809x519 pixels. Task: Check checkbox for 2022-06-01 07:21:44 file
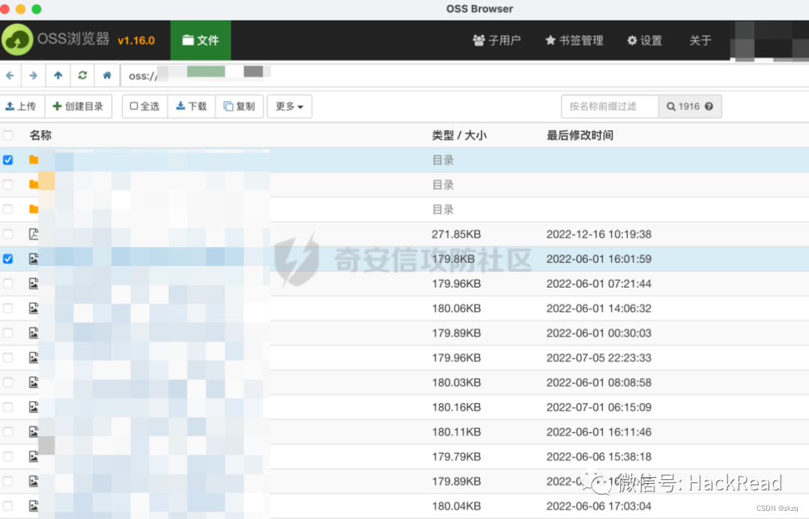click(7, 283)
